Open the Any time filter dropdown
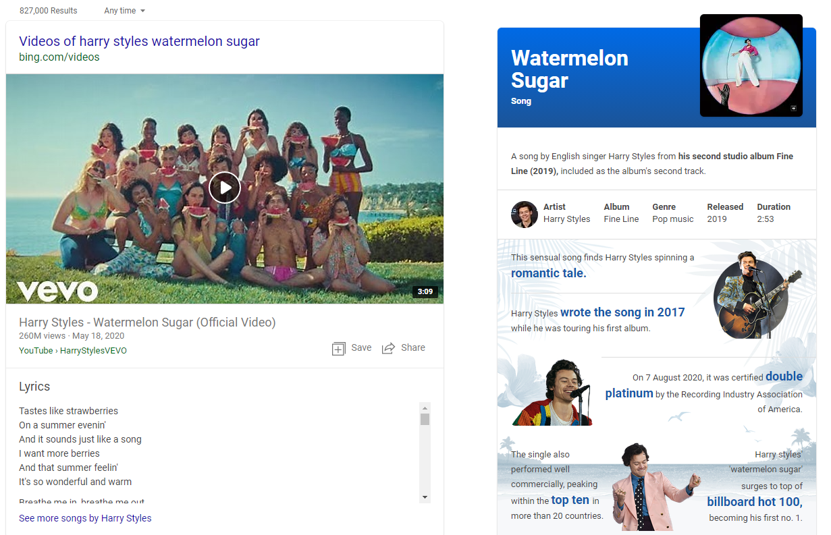This screenshot has width=831, height=535. 124,11
